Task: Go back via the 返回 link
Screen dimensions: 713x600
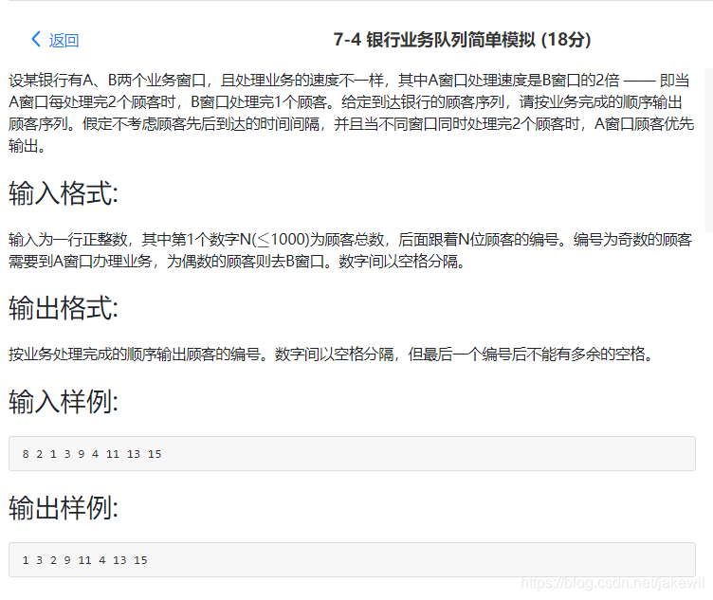Action: (x=64, y=41)
